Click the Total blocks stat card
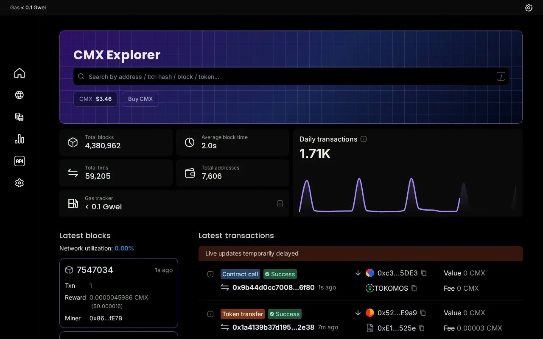The width and height of the screenshot is (543, 339). pyautogui.click(x=116, y=142)
